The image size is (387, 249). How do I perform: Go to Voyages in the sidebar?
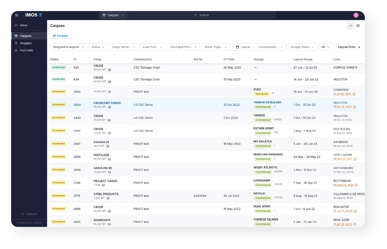tap(26, 43)
